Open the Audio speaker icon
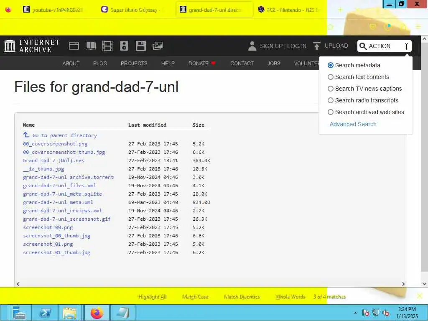This screenshot has height=321, width=428. (x=124, y=46)
